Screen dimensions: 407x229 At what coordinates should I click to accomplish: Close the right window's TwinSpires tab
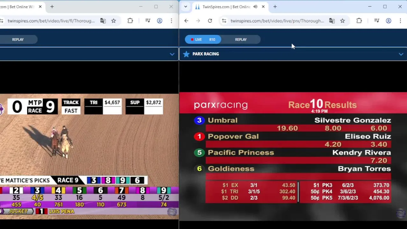263,7
